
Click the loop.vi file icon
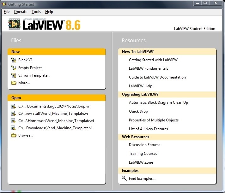click(14, 106)
